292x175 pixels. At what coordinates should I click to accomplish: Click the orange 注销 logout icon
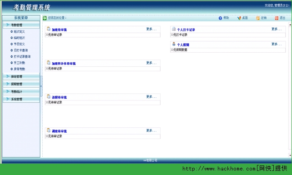pos(258,18)
